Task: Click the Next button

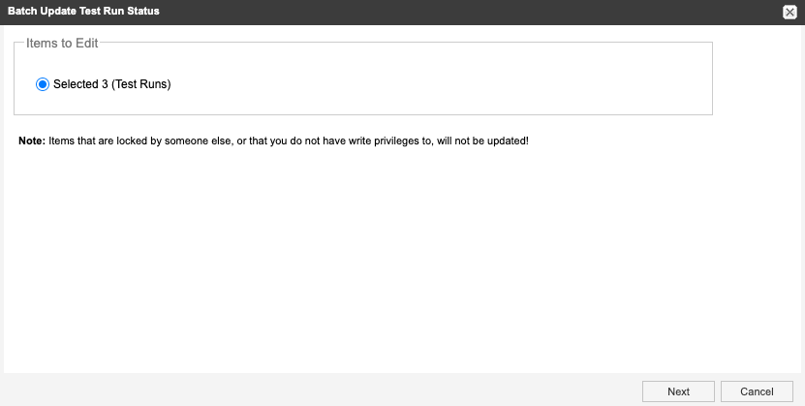Action: point(678,391)
